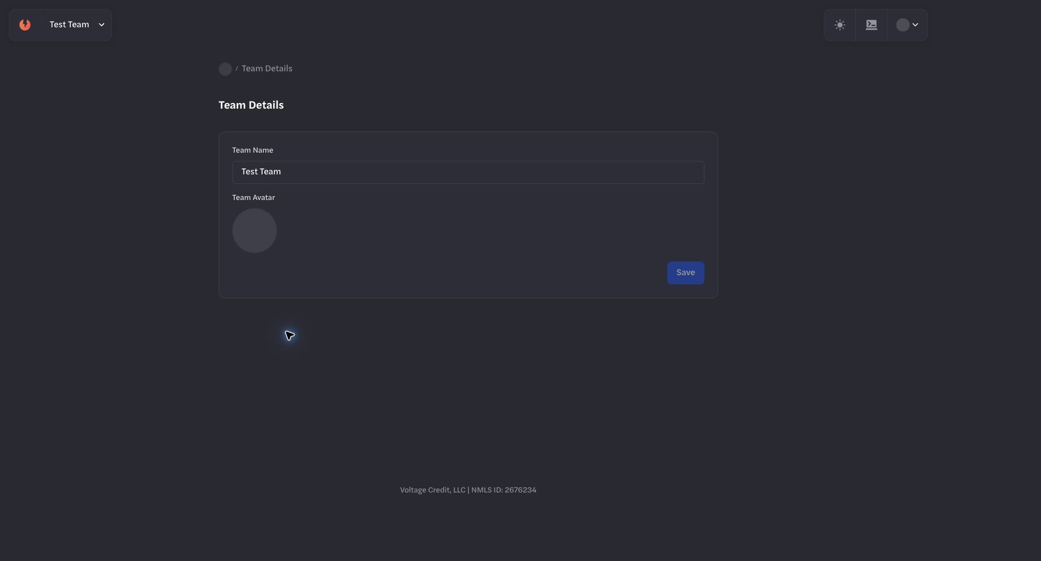Click the Team Name field label
This screenshot has height=561, width=1041.
tap(253, 150)
